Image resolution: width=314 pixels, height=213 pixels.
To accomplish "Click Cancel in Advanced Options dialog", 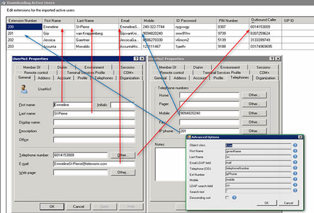I will pyautogui.click(x=288, y=203).
